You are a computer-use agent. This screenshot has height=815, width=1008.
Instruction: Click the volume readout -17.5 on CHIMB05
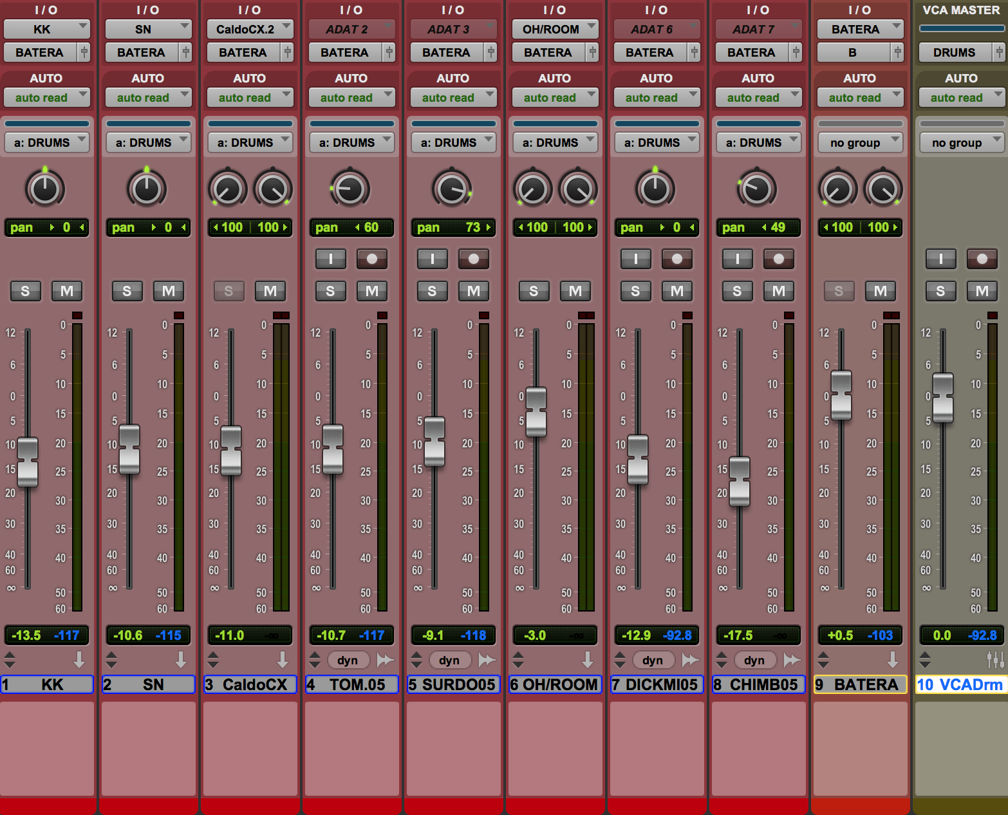coord(738,635)
